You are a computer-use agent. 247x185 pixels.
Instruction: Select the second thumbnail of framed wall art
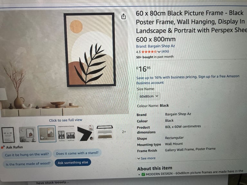point(28,134)
